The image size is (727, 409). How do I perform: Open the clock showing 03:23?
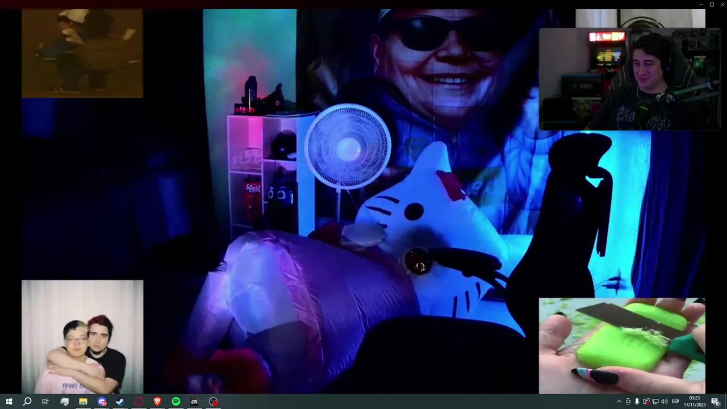tap(695, 402)
